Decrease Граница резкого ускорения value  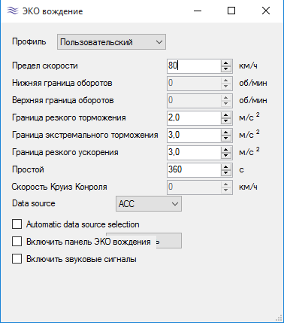click(x=226, y=156)
